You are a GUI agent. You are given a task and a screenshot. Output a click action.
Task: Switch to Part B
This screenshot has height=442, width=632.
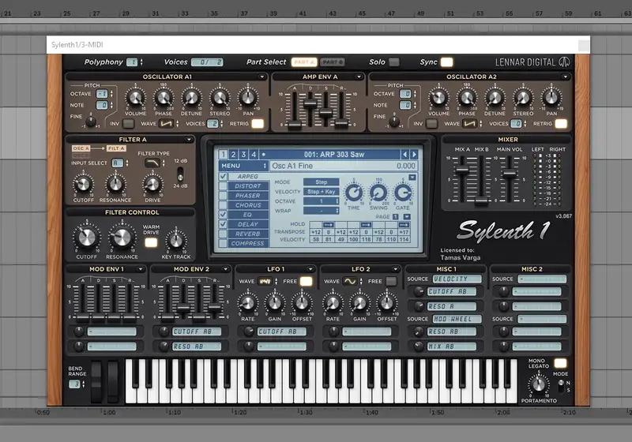coord(333,62)
